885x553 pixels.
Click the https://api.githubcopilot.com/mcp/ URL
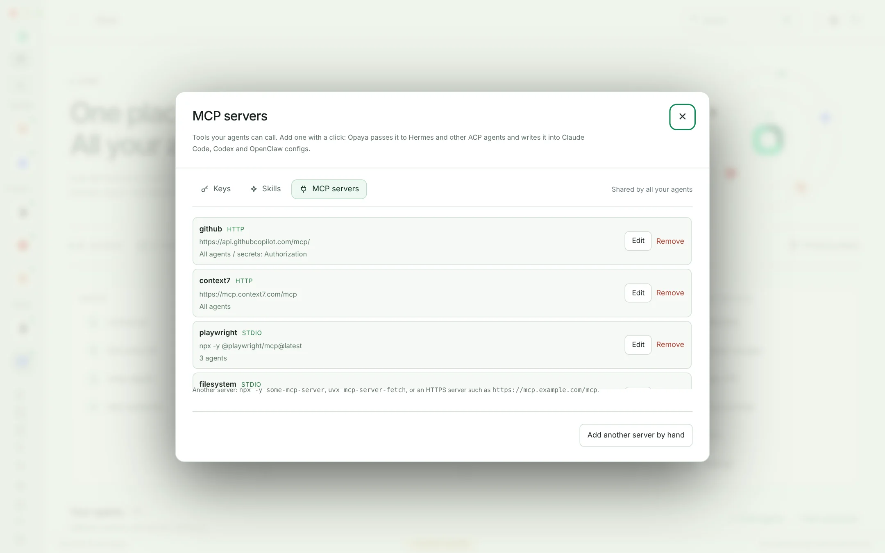pos(254,242)
